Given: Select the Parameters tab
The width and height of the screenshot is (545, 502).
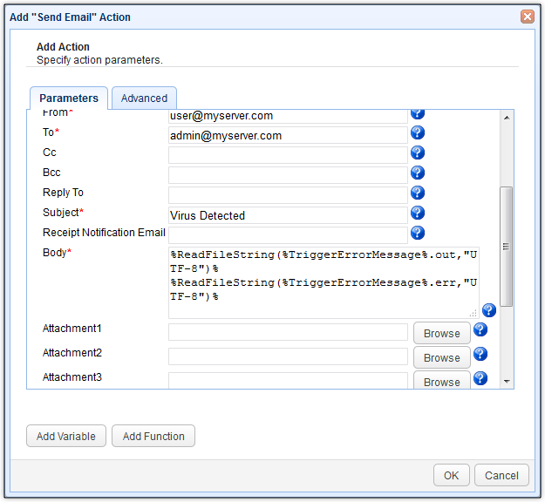Looking at the screenshot, I should tap(69, 98).
